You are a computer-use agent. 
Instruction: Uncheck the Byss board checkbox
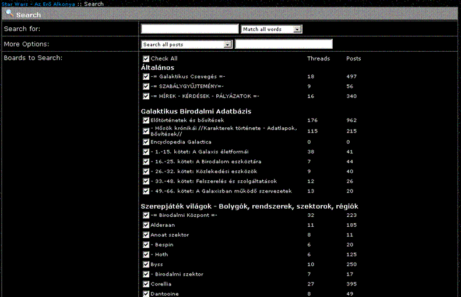click(146, 264)
